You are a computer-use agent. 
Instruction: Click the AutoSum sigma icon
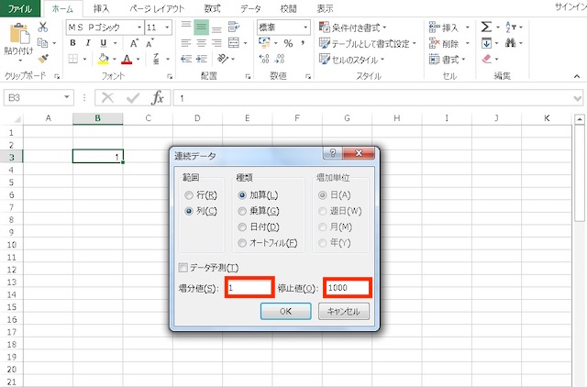(486, 28)
